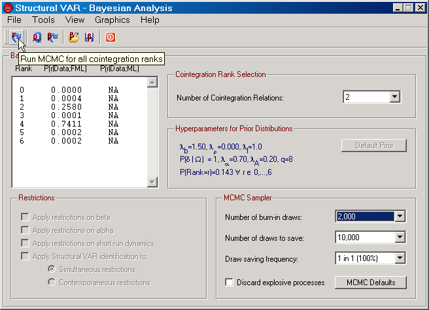Screen dimensions: 429x310
Task: Open the Help menu
Action: [150, 20]
